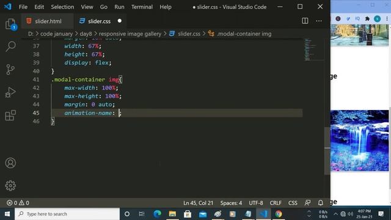391x220 pixels.
Task: Switch to Chrome from the taskbar
Action: [279, 214]
